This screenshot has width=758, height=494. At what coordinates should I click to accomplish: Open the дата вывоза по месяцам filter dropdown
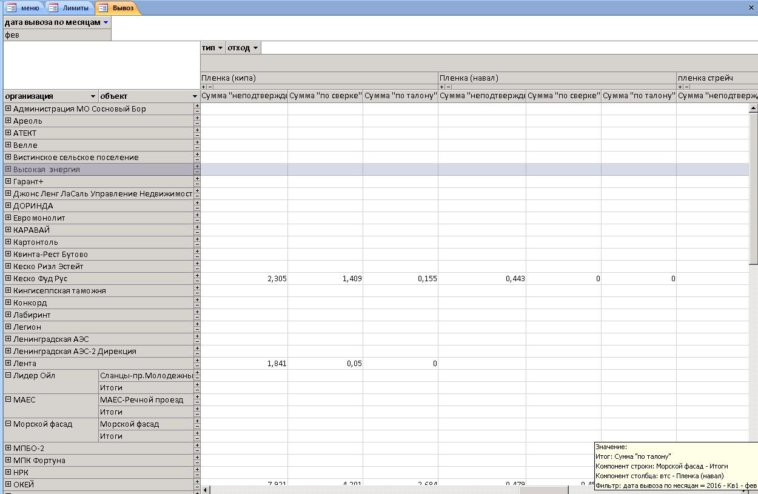coord(106,22)
